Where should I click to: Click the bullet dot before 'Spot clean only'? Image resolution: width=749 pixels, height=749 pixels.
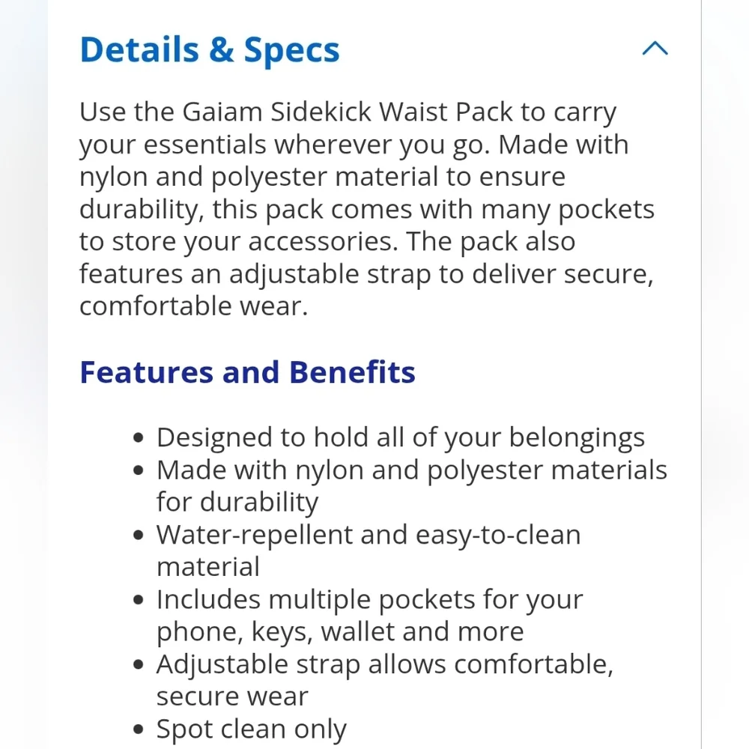[139, 730]
